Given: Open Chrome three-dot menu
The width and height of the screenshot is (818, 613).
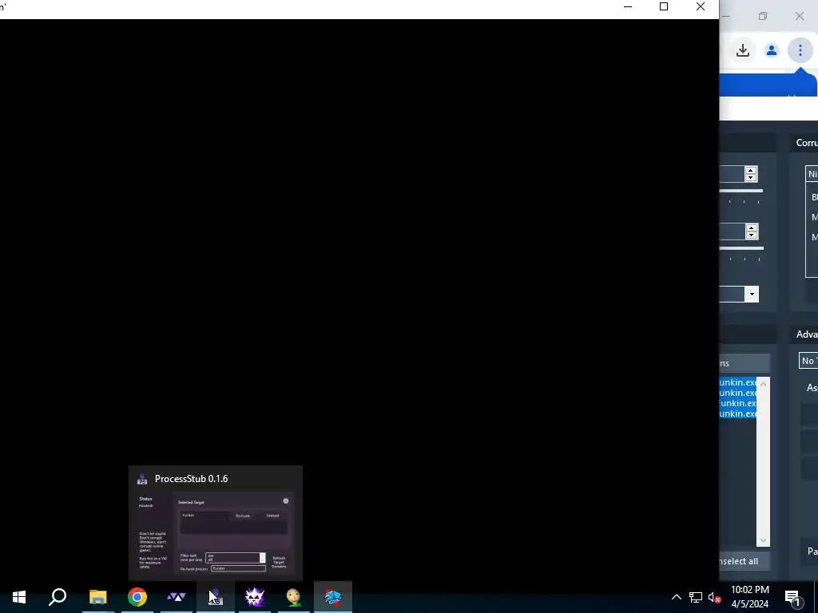Looking at the screenshot, I should point(800,50).
